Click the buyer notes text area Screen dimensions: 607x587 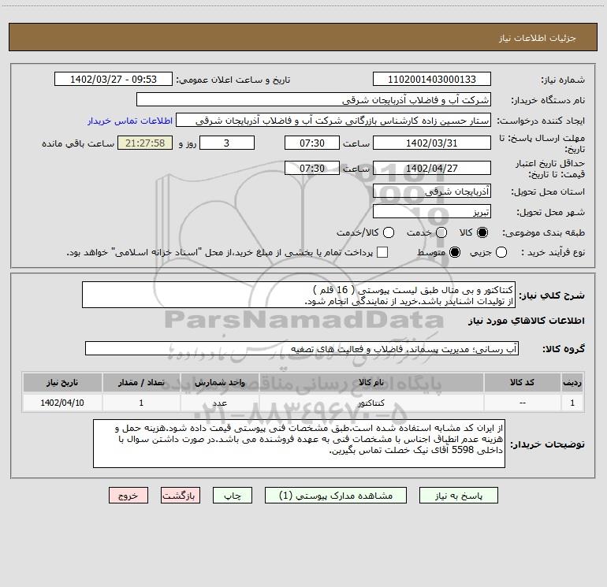pyautogui.click(x=300, y=444)
